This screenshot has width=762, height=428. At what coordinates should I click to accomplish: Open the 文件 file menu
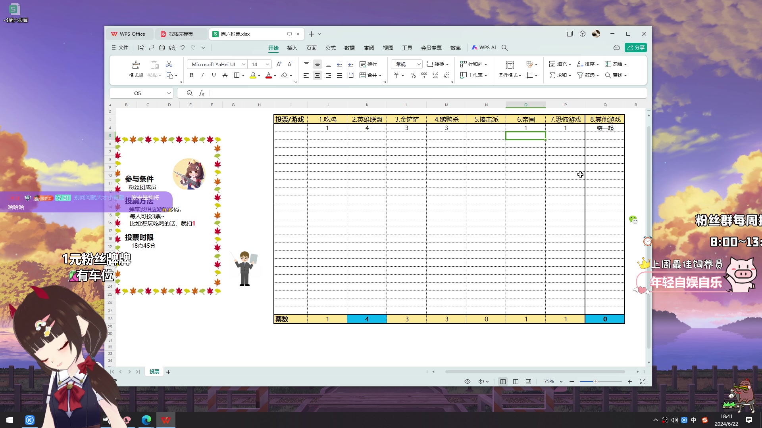(x=120, y=48)
